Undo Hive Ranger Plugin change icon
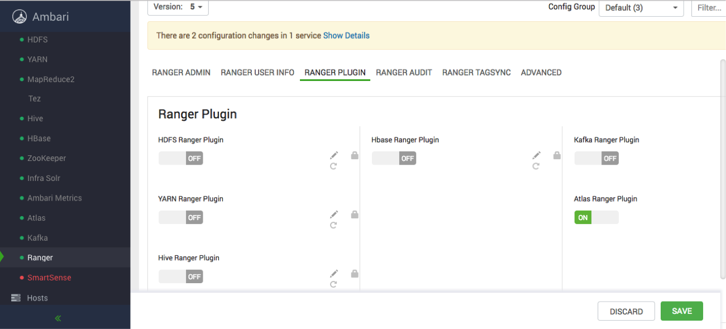Screen dimensions: 726x329 [333, 284]
